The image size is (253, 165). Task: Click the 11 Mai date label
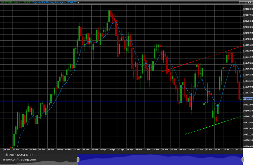click(147, 150)
